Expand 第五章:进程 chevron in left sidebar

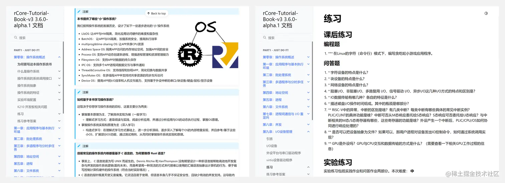59,164
